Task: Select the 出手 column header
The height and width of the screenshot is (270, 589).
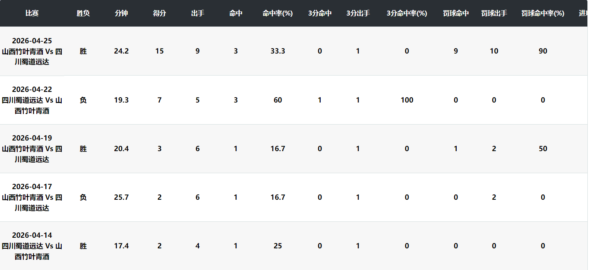Action: click(198, 13)
